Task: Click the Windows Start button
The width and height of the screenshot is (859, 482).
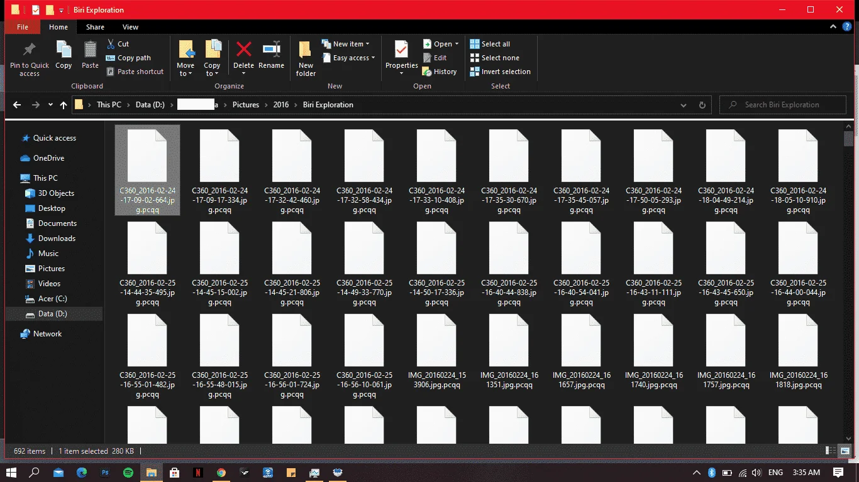Action: click(x=11, y=472)
